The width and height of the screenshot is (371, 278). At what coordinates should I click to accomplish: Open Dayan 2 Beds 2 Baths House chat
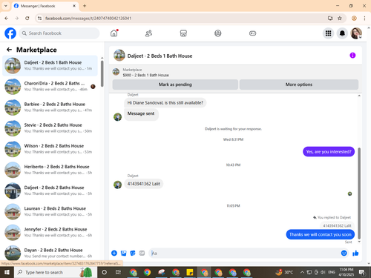[50, 253]
